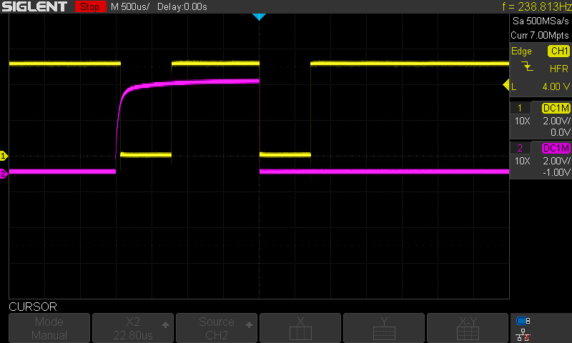Open the X2 22.80us cursor softkey
This screenshot has height=343, width=572.
(x=133, y=328)
